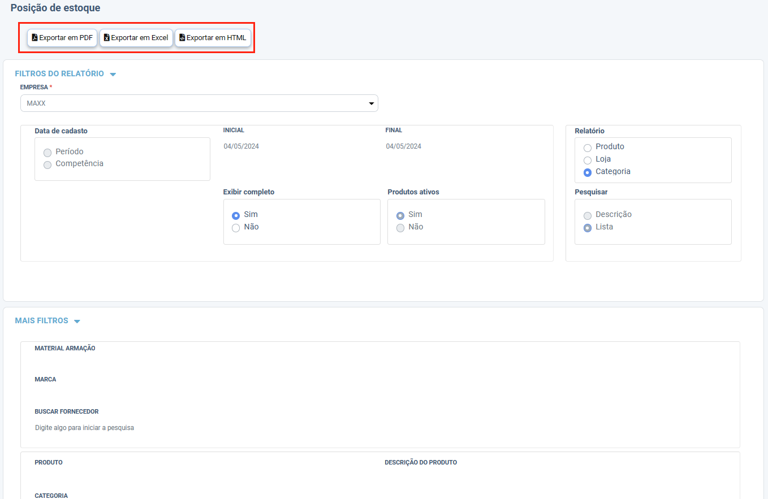This screenshot has width=768, height=499.
Task: Click the Filtros do Relatório heading
Action: (59, 73)
